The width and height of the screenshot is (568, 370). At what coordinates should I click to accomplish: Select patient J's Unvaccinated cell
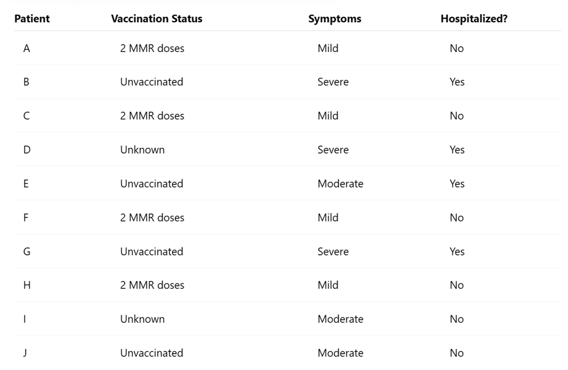pos(152,353)
